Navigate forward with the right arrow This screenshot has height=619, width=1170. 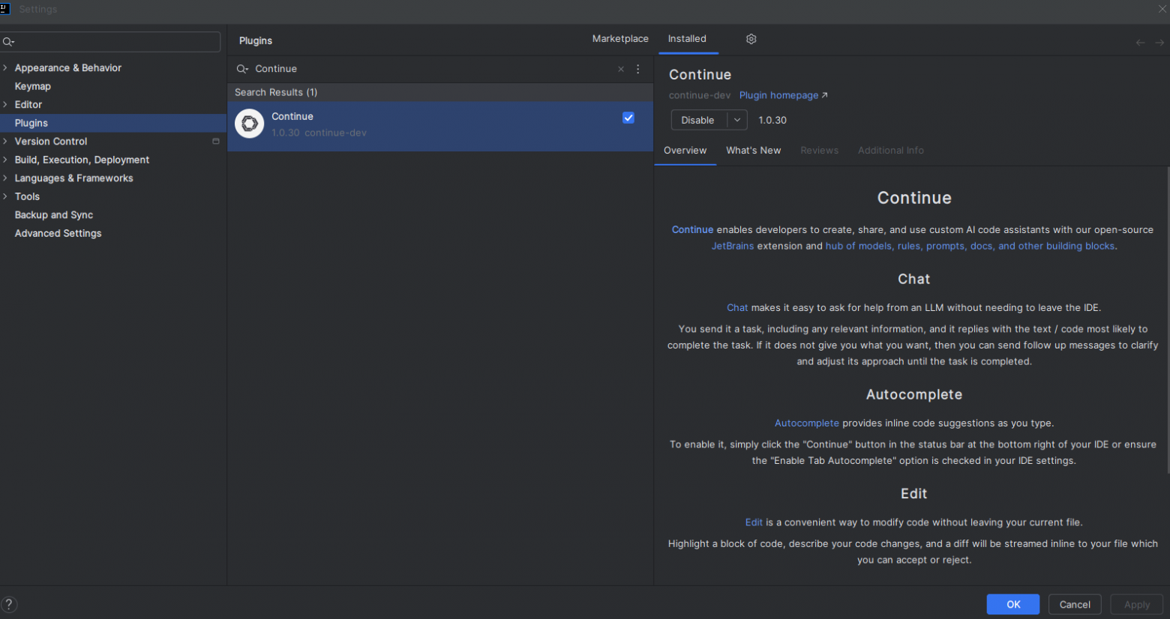1159,43
